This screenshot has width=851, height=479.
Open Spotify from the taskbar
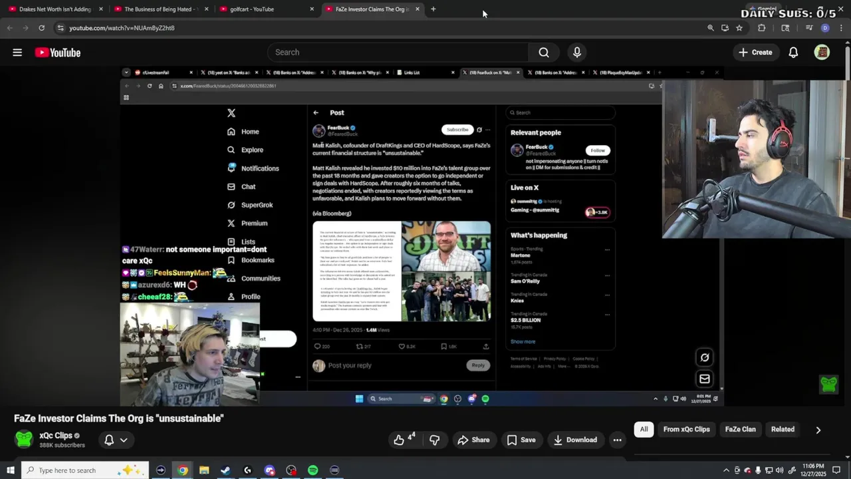click(x=313, y=470)
